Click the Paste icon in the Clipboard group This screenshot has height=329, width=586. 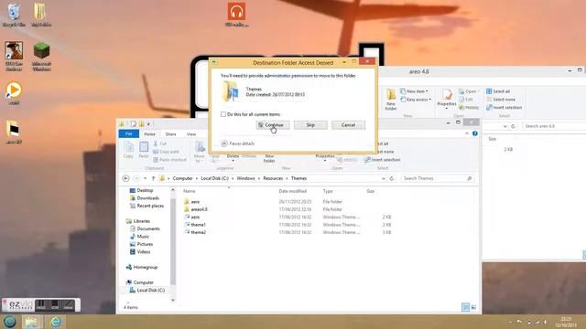(x=144, y=150)
